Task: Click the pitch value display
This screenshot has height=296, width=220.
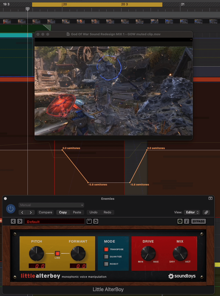Action: (x=37, y=266)
